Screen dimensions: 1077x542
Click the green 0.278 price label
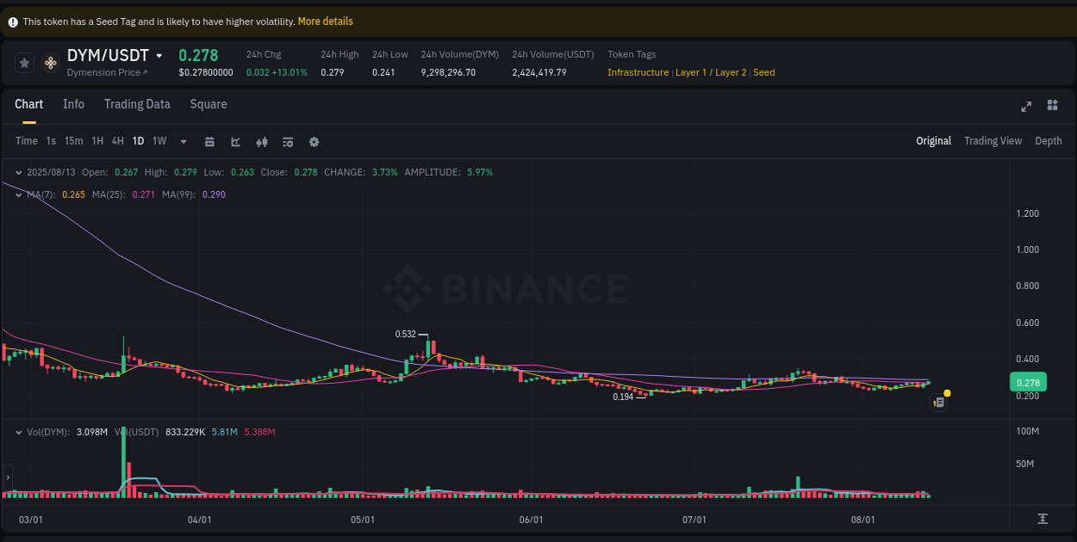pyautogui.click(x=1030, y=381)
